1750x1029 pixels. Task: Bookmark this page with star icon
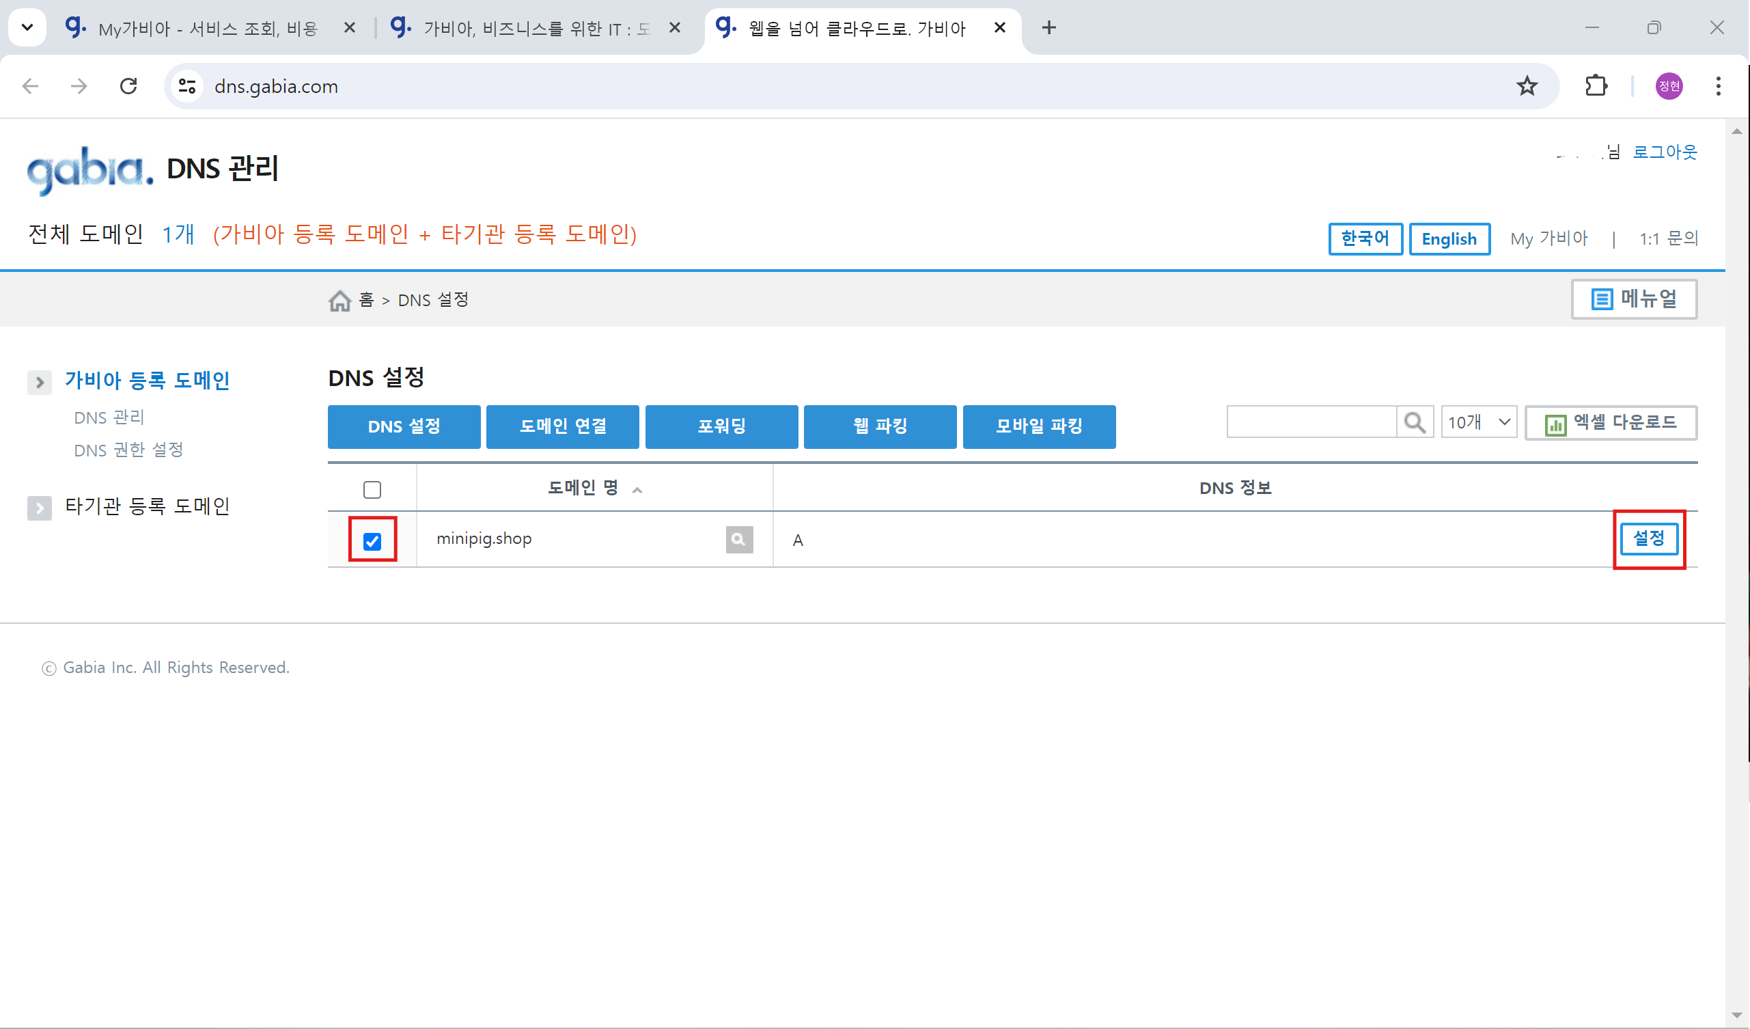pyautogui.click(x=1527, y=86)
